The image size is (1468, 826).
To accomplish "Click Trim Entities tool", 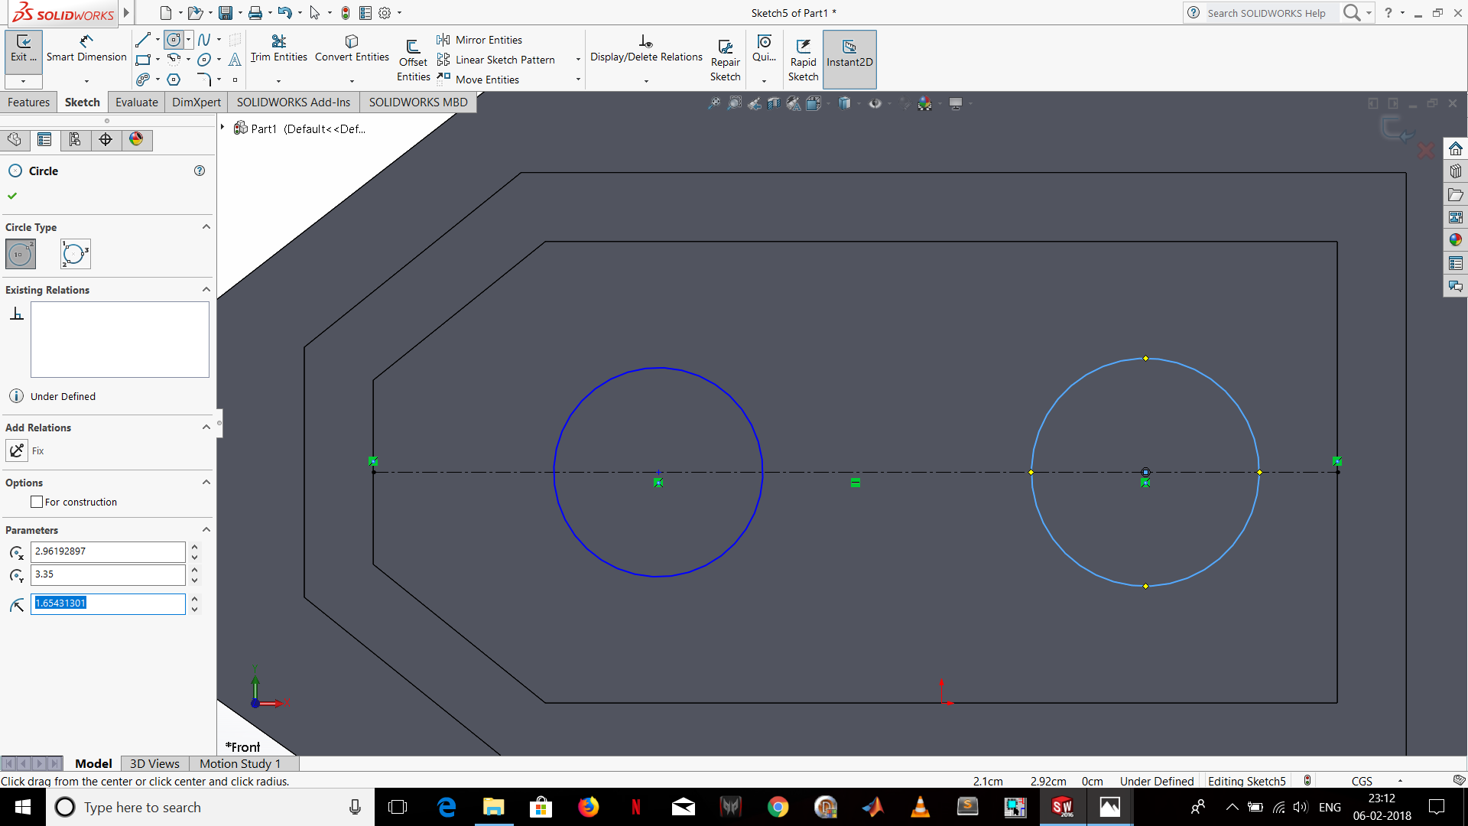I will [278, 48].
